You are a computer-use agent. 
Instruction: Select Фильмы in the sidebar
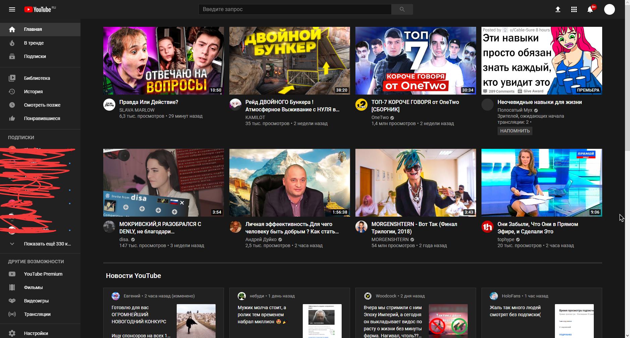point(40,287)
